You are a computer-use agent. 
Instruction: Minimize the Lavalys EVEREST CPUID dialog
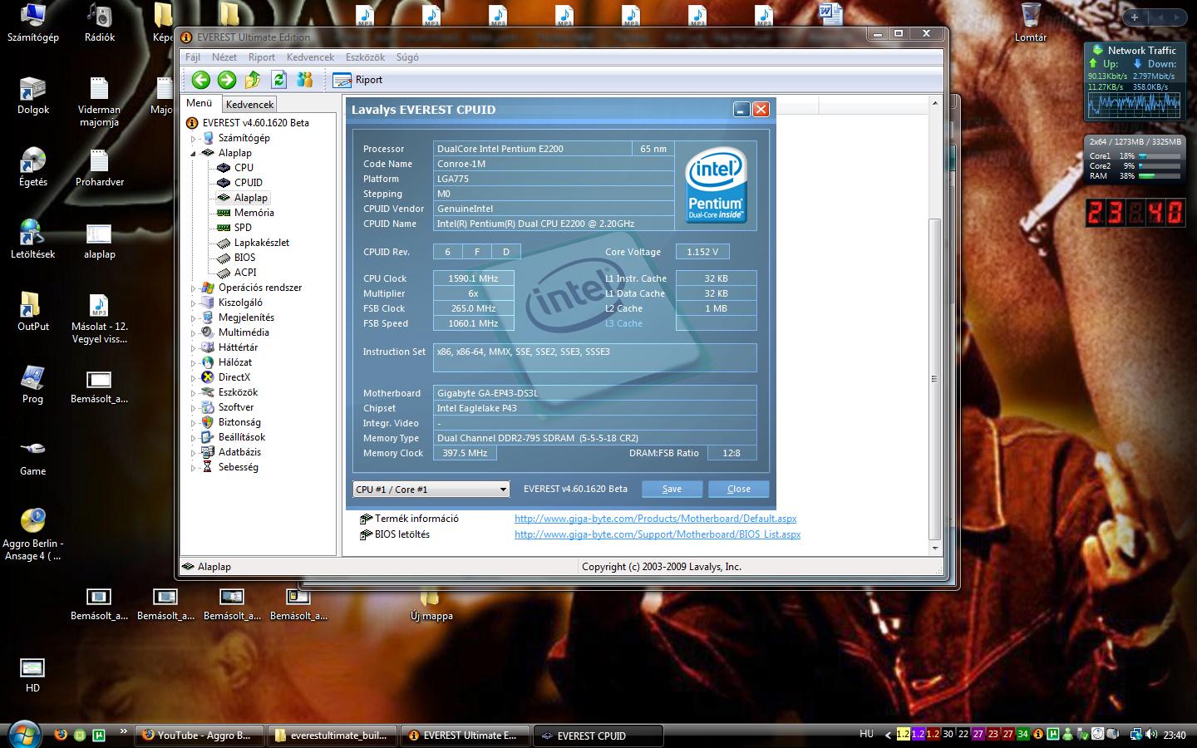tap(741, 110)
